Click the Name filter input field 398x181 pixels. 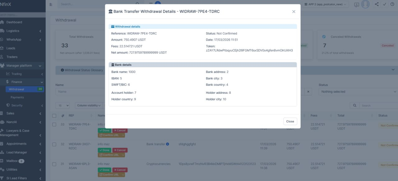coord(79,92)
